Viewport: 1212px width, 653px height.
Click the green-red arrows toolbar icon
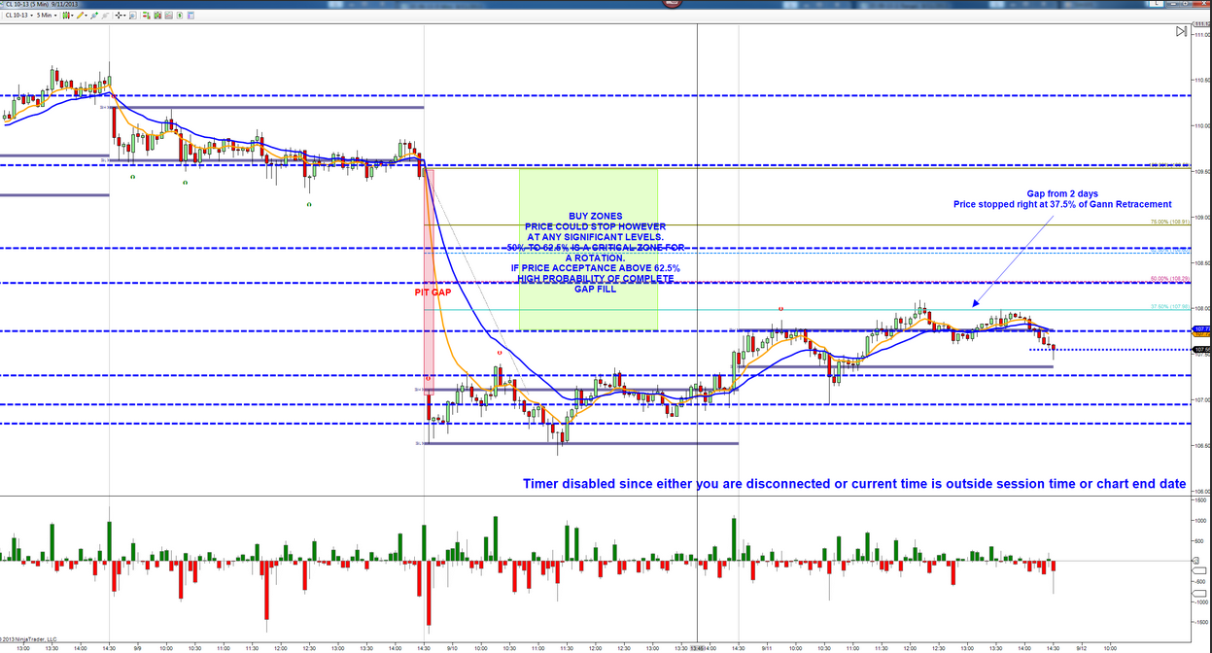coord(147,16)
